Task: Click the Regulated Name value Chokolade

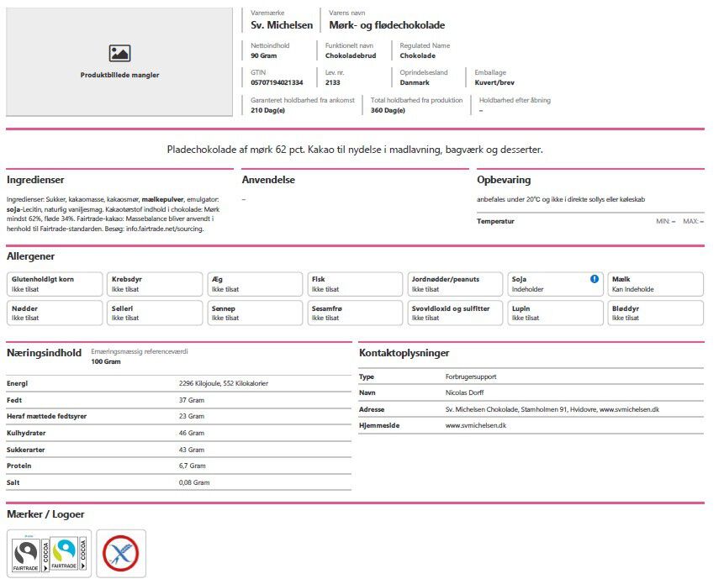Action: point(417,55)
